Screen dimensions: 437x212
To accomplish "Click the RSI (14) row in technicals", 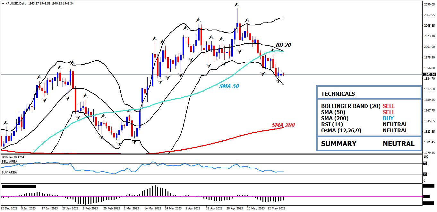I will pos(332,124).
